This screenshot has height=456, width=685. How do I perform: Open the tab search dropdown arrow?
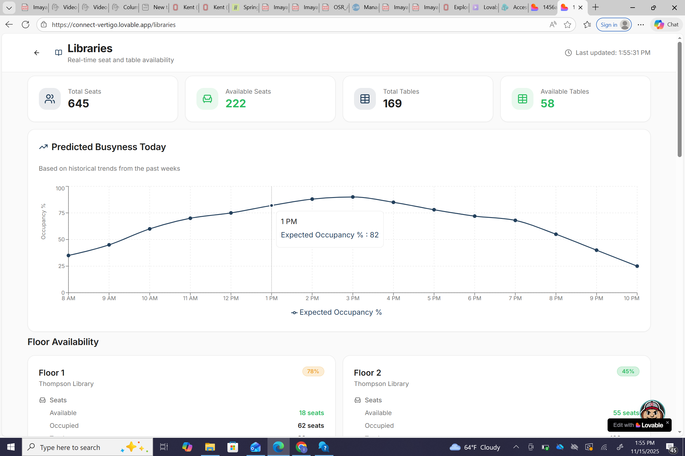click(9, 8)
